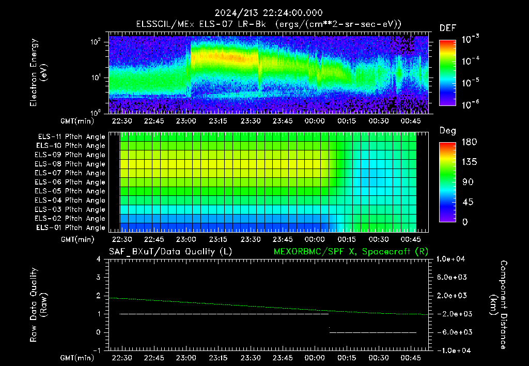
Task: Click the MEXORBMC/SPF X, Spacecraft (R) legend
Action: pos(351,252)
